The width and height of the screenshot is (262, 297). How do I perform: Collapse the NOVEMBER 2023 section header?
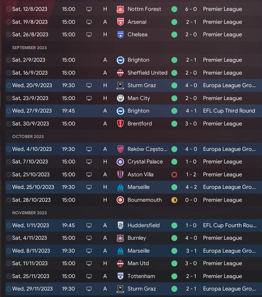point(29,213)
